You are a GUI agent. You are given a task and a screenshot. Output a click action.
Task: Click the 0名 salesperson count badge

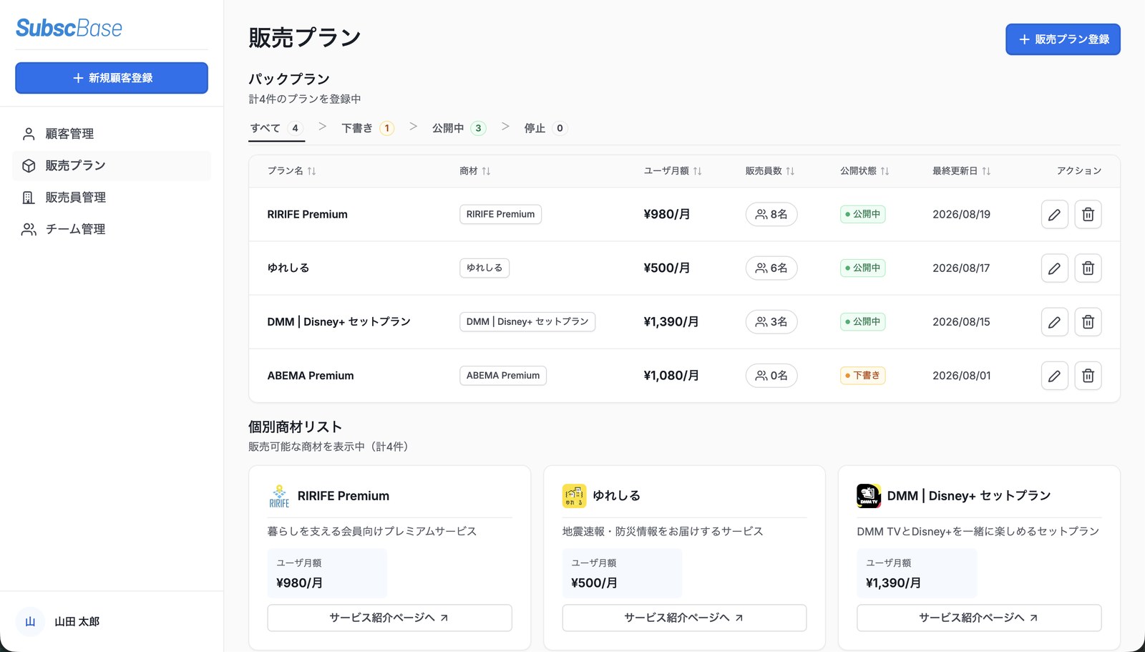coord(771,375)
